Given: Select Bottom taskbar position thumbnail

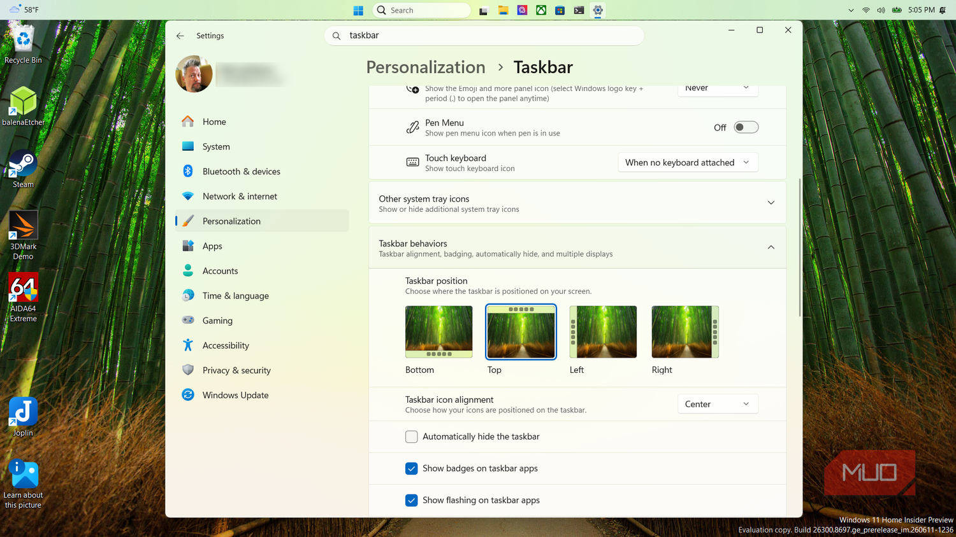Looking at the screenshot, I should (438, 331).
